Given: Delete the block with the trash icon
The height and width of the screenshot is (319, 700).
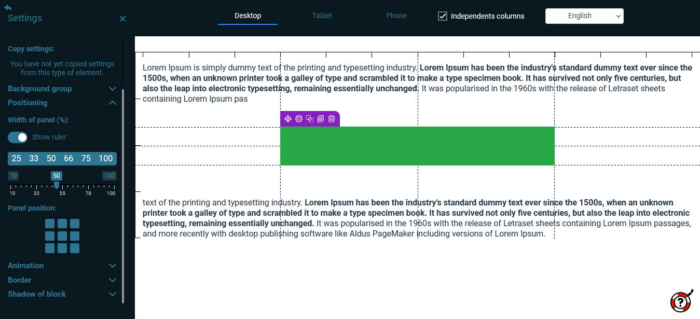Looking at the screenshot, I should (332, 119).
